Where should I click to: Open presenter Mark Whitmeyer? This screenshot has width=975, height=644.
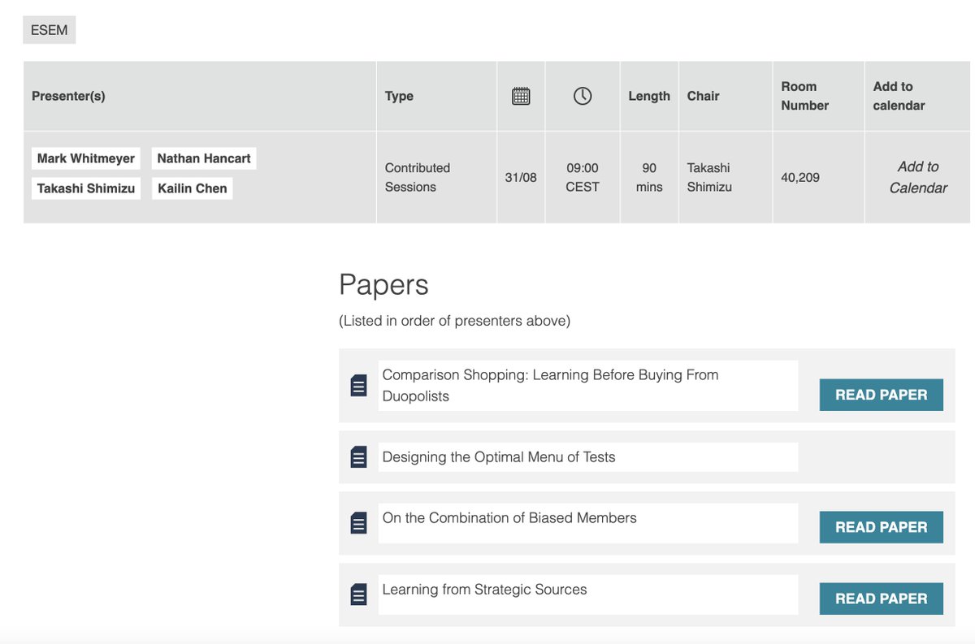click(86, 158)
